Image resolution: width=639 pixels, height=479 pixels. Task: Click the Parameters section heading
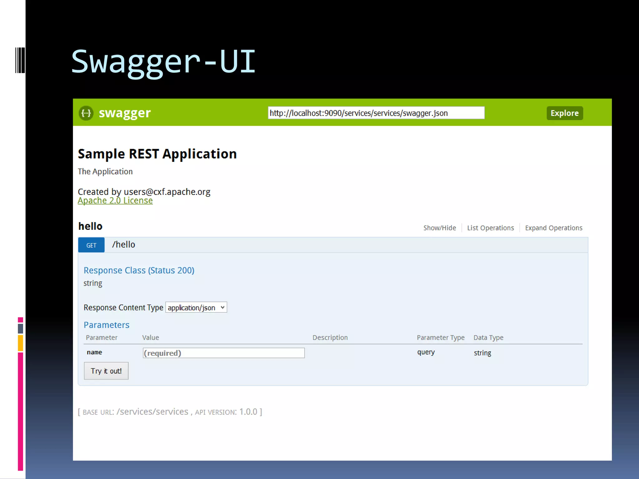point(106,325)
